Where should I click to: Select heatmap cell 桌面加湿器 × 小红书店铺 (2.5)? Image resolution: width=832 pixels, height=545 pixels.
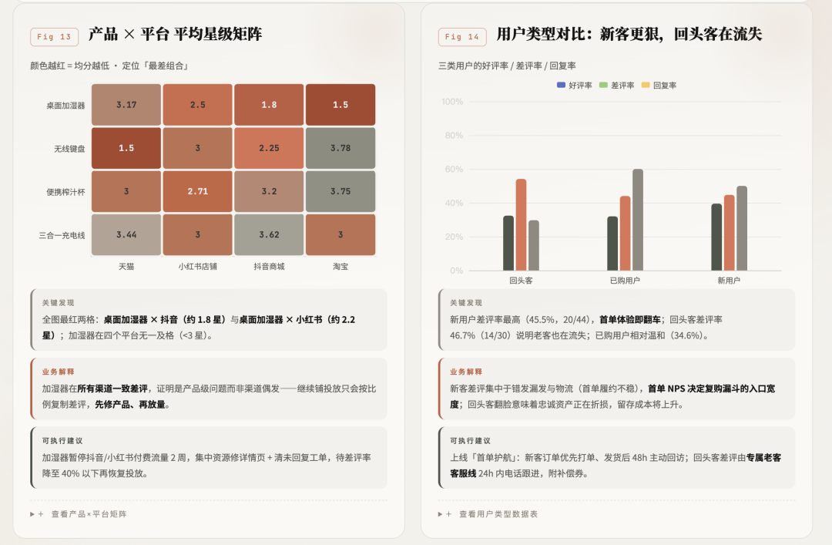tap(197, 105)
